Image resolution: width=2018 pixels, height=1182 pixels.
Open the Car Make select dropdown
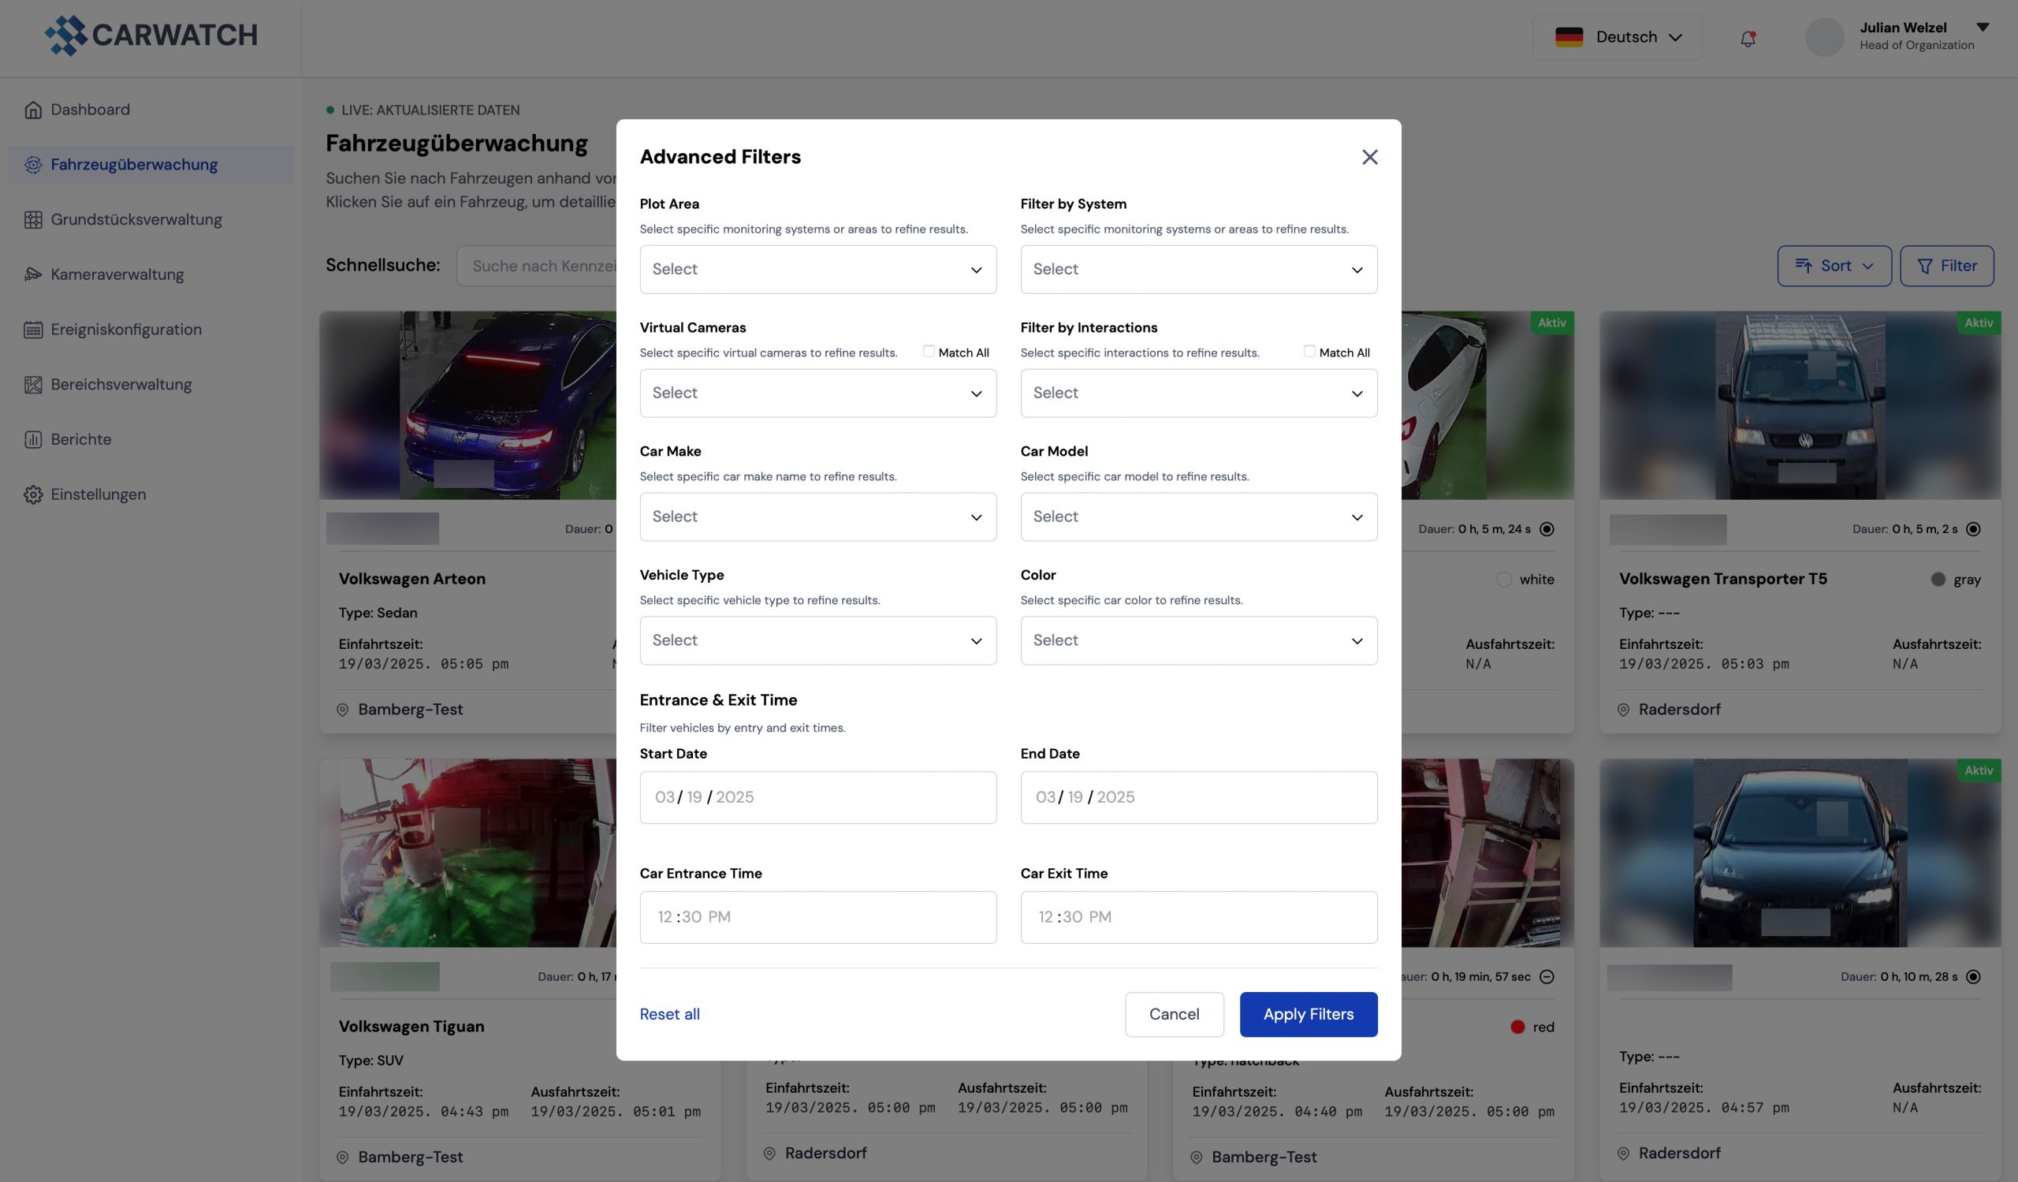point(817,517)
